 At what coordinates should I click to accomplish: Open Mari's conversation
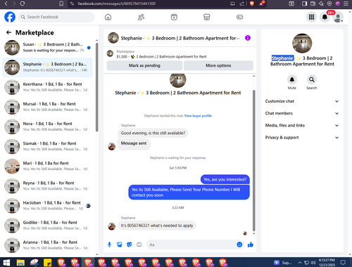[x=47, y=167]
